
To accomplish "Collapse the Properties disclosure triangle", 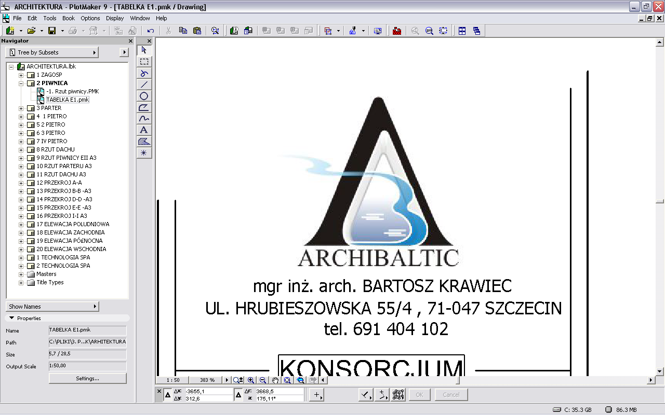I will pos(11,318).
